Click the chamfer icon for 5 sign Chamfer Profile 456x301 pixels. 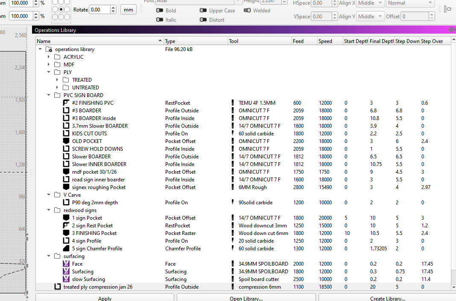[x=66, y=249]
